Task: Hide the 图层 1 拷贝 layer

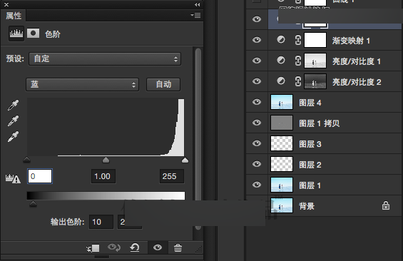Action: pyautogui.click(x=257, y=123)
